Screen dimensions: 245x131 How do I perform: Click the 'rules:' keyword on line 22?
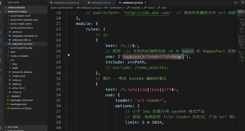[93, 29]
